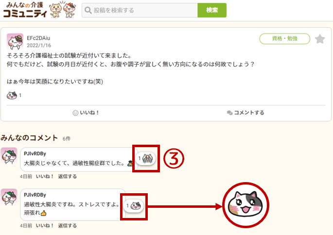Focus the 投稿を検索する search field
The image size is (333, 235).
tap(140, 10)
